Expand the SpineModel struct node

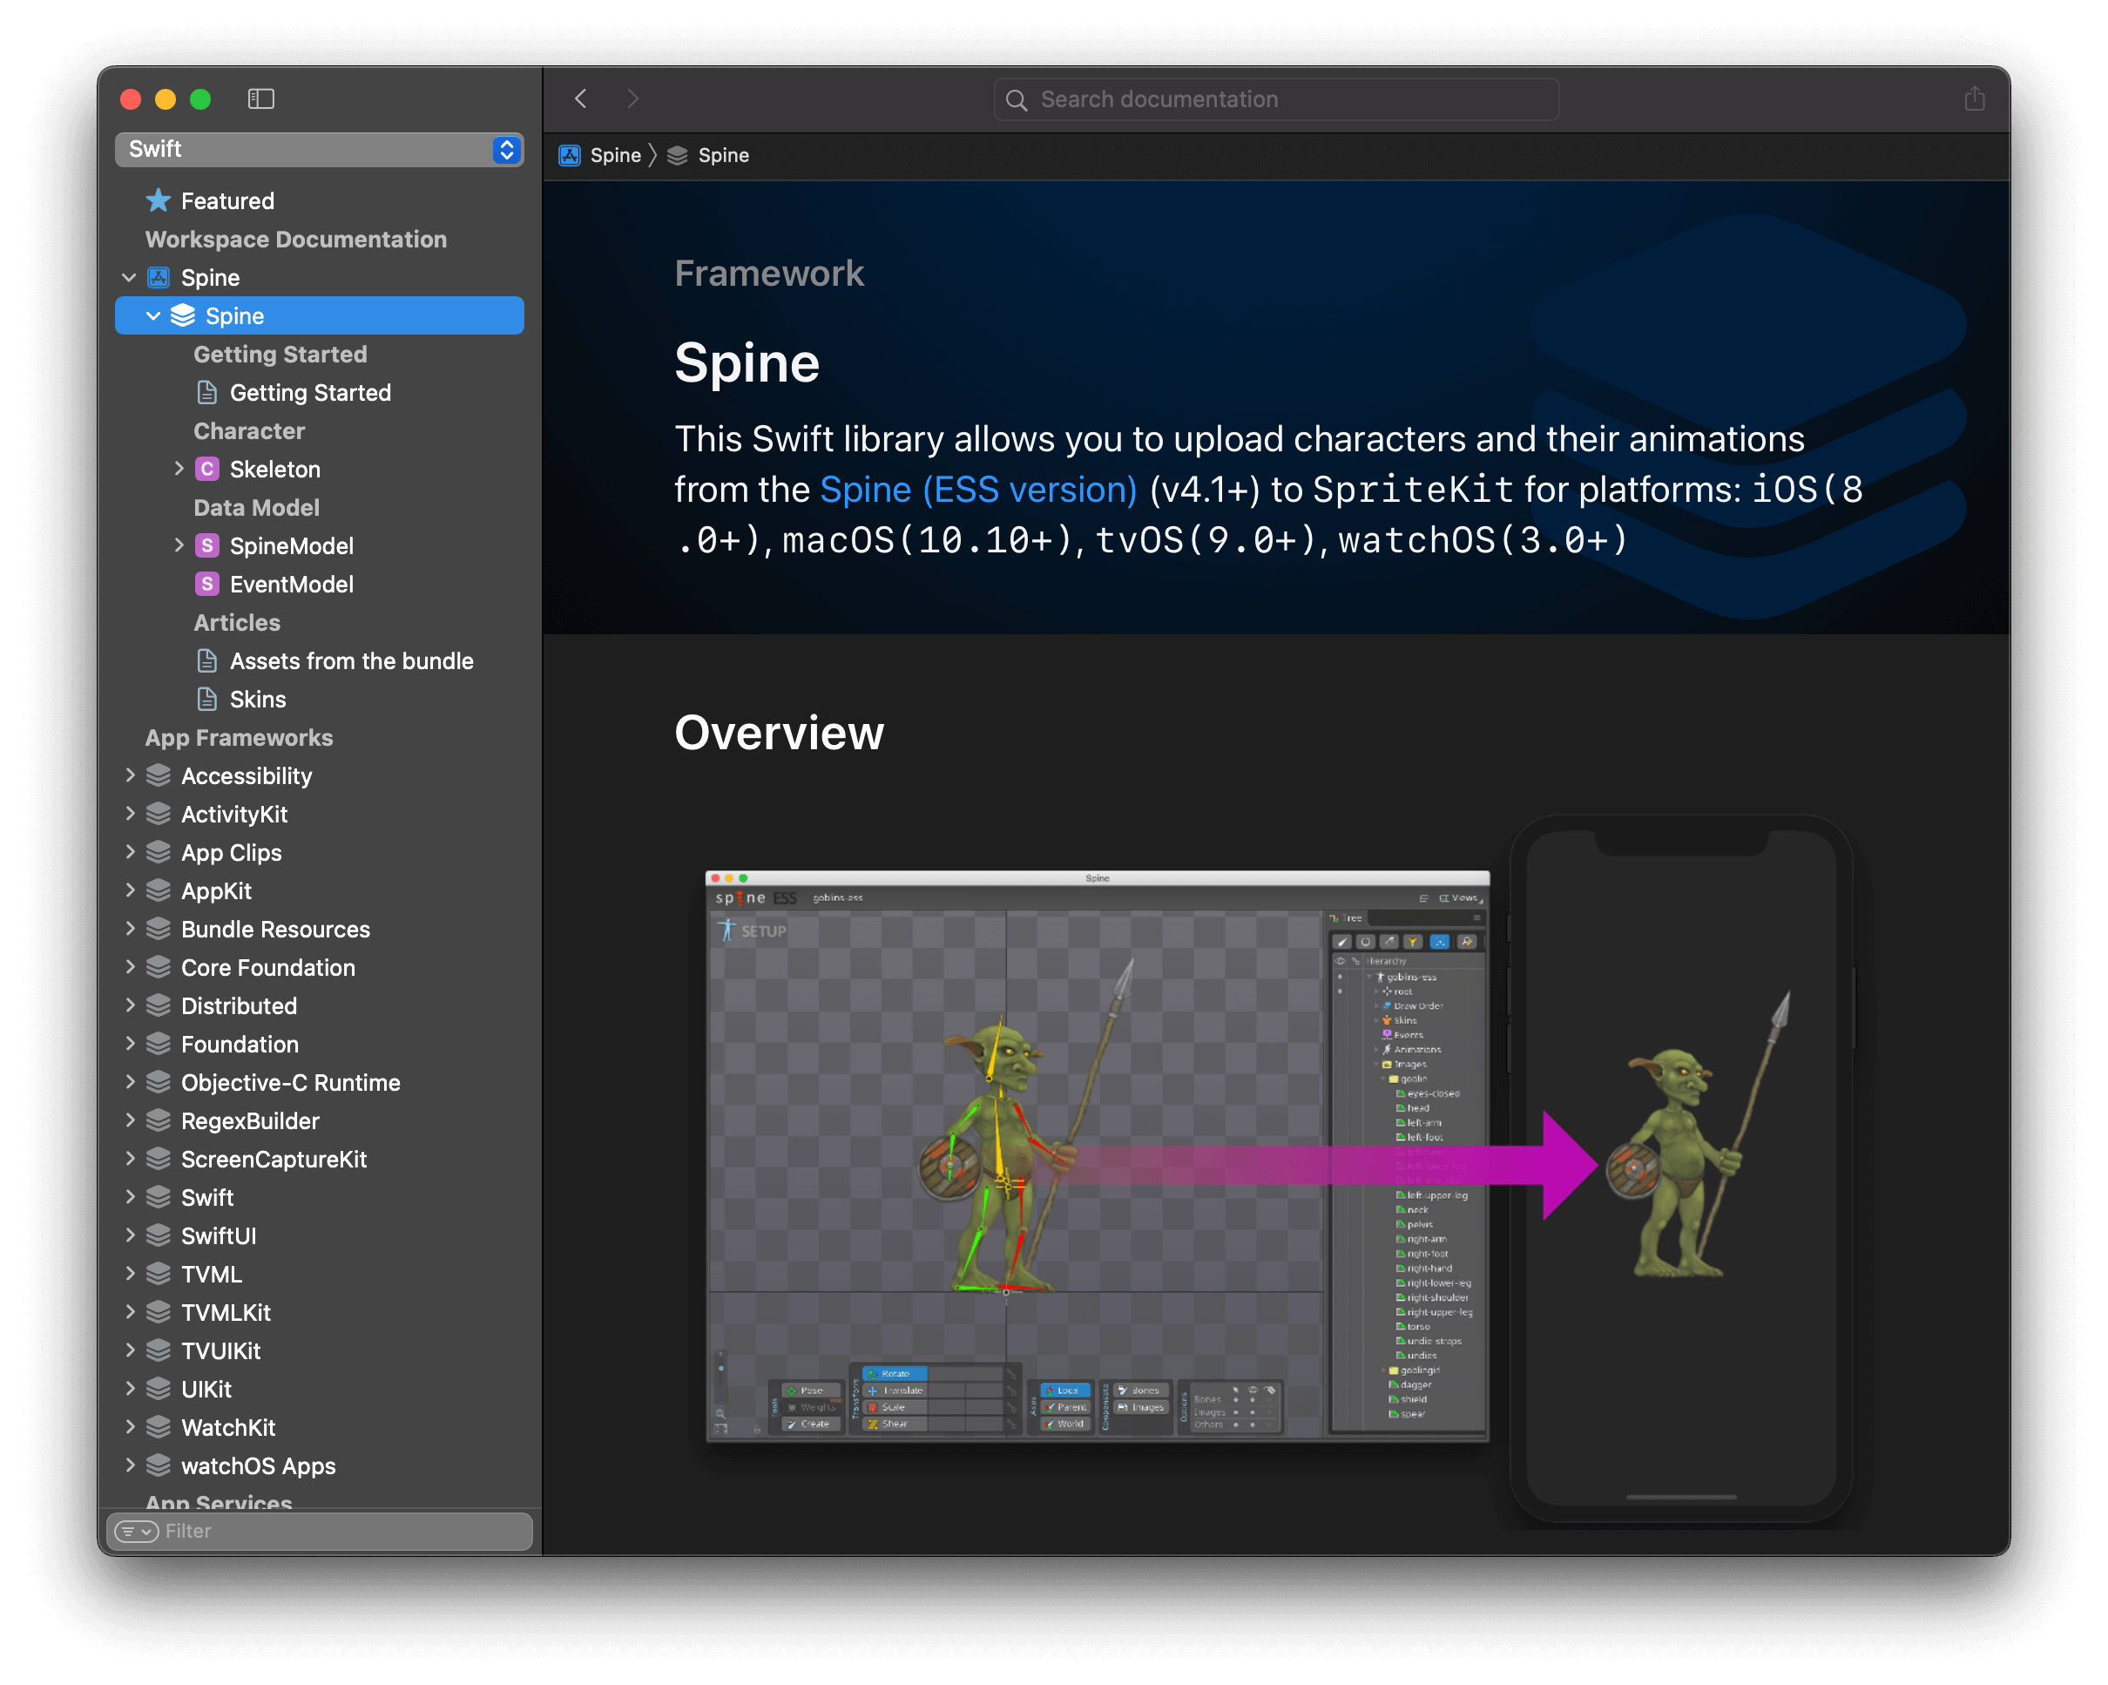click(179, 545)
